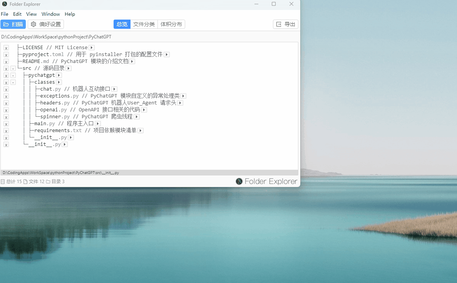Image resolution: width=457 pixels, height=283 pixels.
Task: Click the status bar path ending __init__.py
Action: point(61,172)
